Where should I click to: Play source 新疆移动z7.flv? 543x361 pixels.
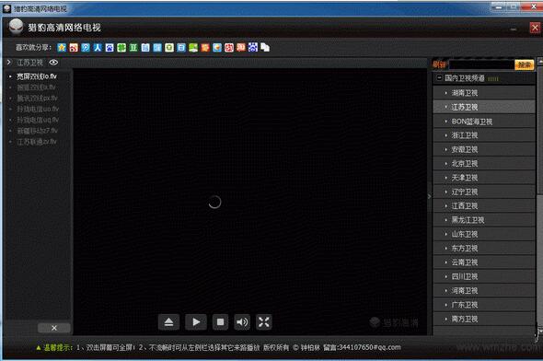point(38,131)
